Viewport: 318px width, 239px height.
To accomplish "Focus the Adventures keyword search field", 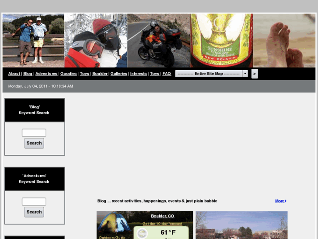I will coord(34,202).
